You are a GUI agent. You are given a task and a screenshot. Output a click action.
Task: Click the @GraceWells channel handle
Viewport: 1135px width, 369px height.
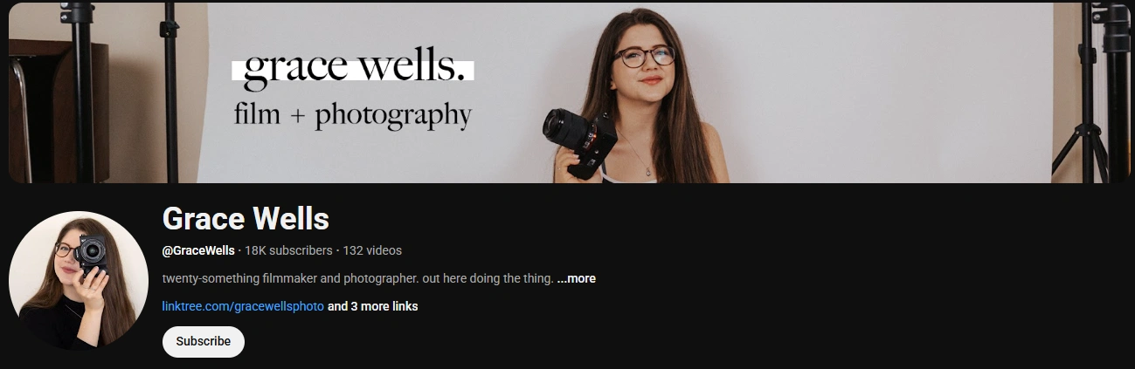tap(198, 250)
